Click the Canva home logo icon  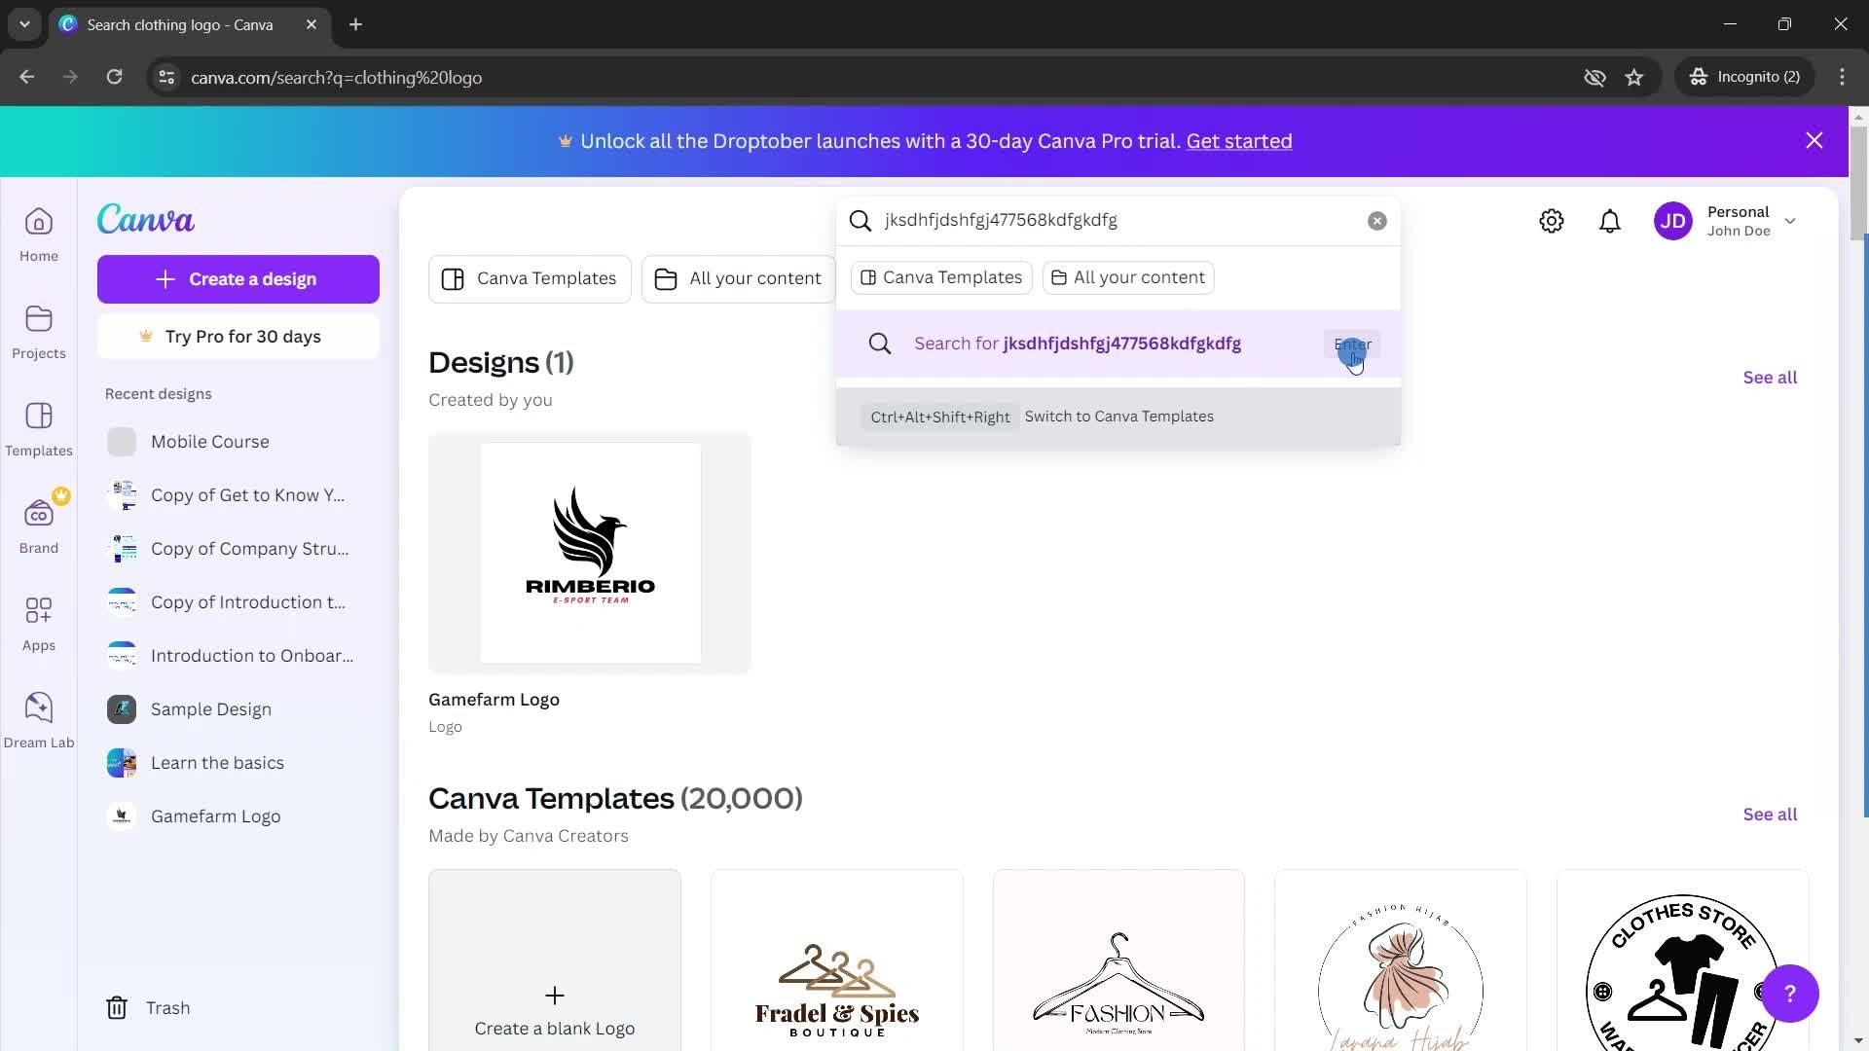(145, 219)
